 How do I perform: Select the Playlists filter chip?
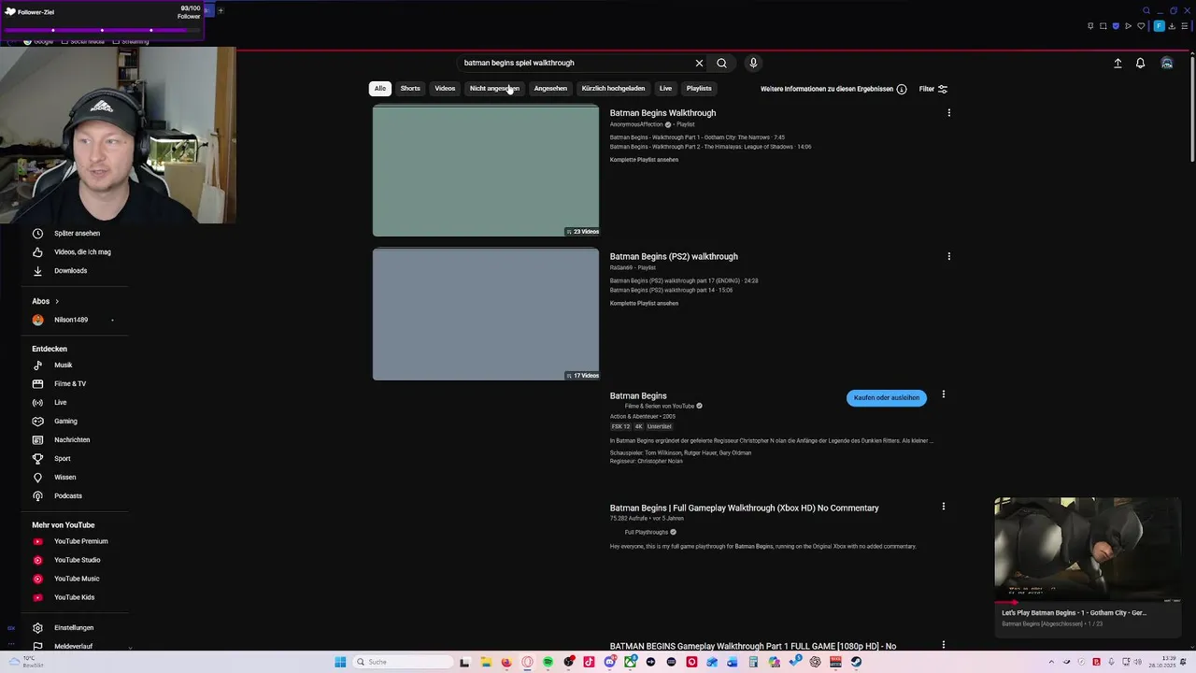[699, 88]
